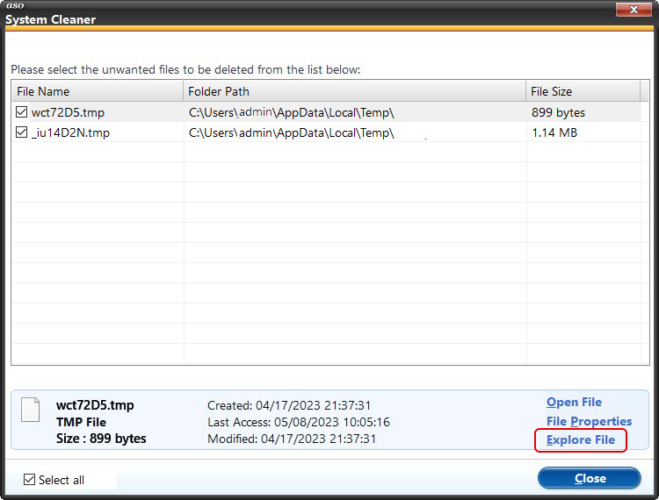
Task: Uncheck the wct72D5.tmp file checkbox
Action: click(21, 112)
